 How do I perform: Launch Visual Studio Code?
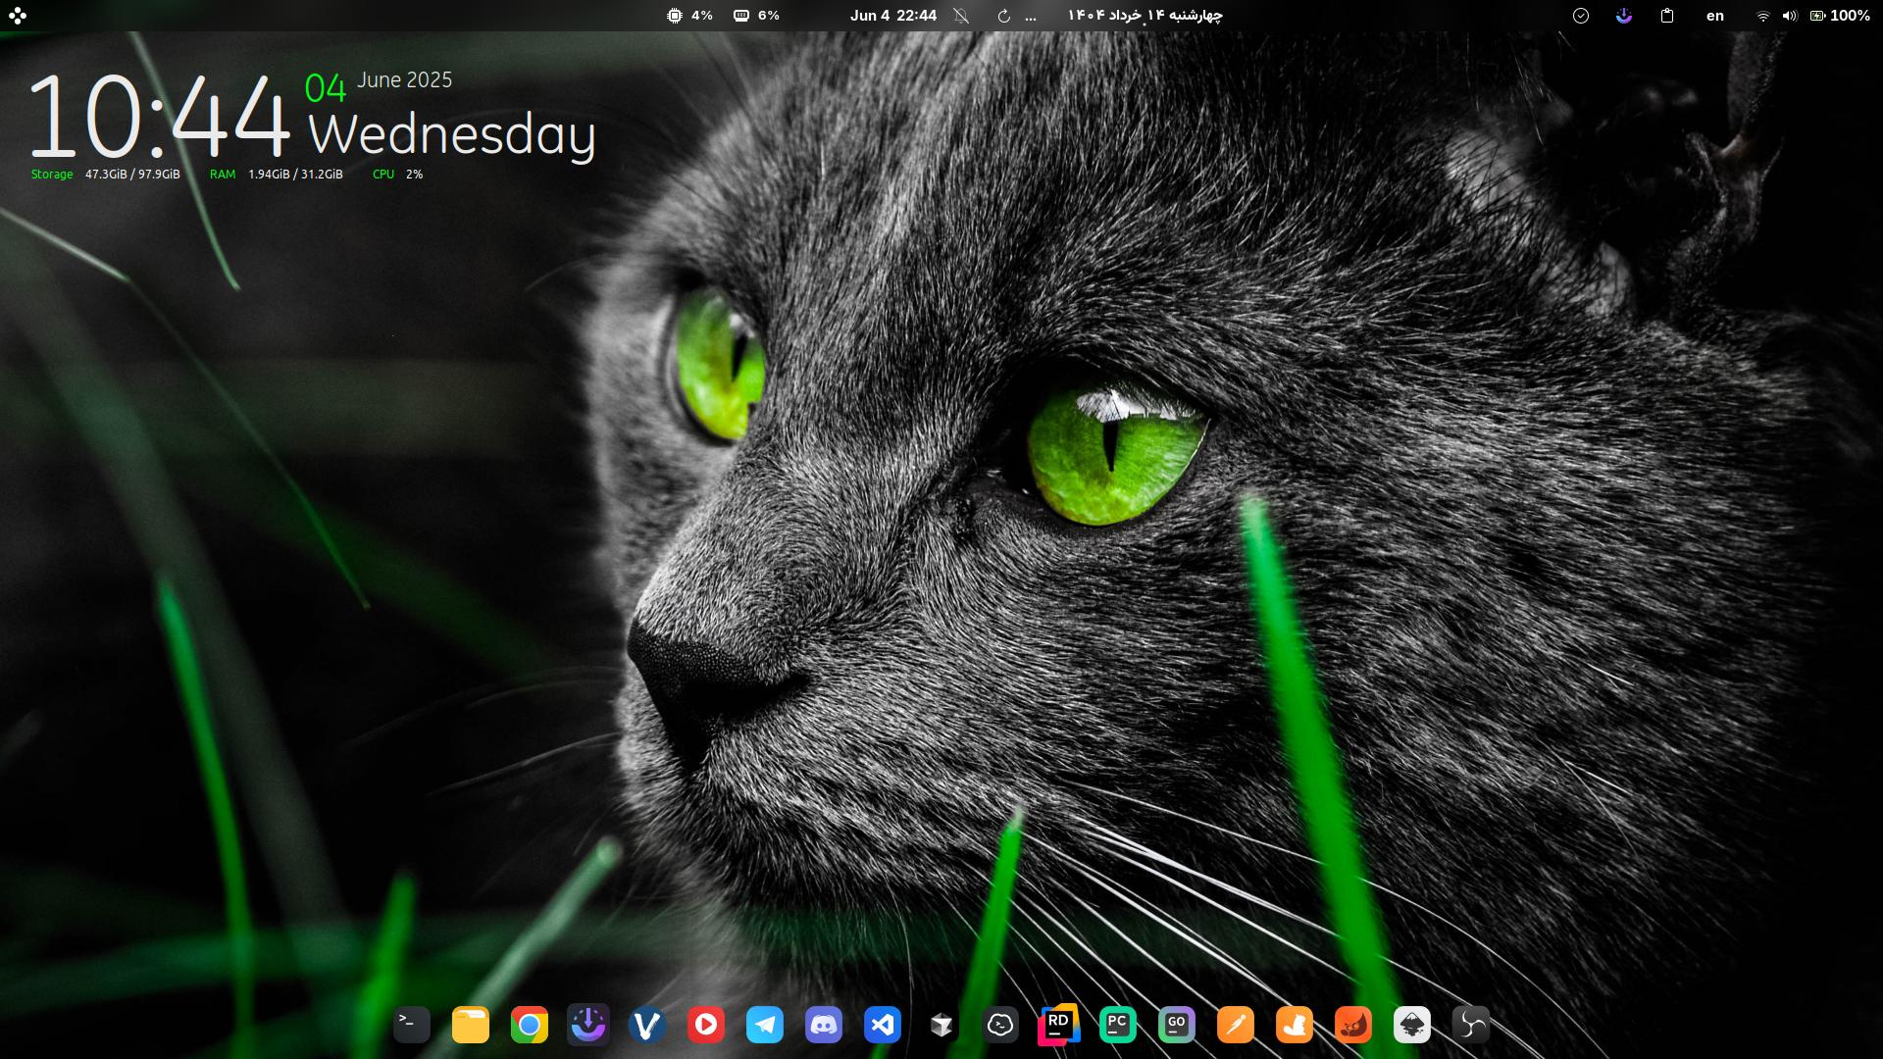point(883,1025)
